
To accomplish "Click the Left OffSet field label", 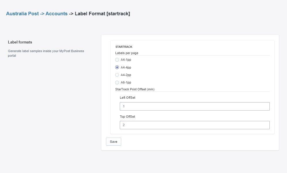I will click(x=128, y=98).
